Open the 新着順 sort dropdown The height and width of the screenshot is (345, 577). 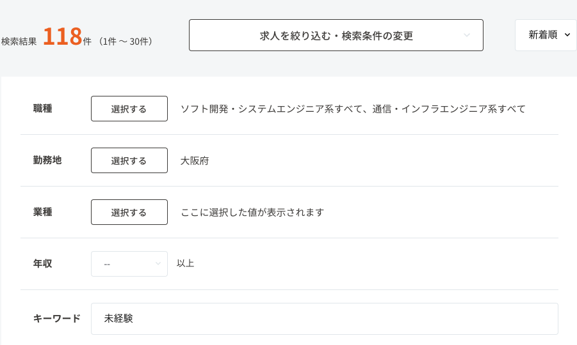(545, 35)
